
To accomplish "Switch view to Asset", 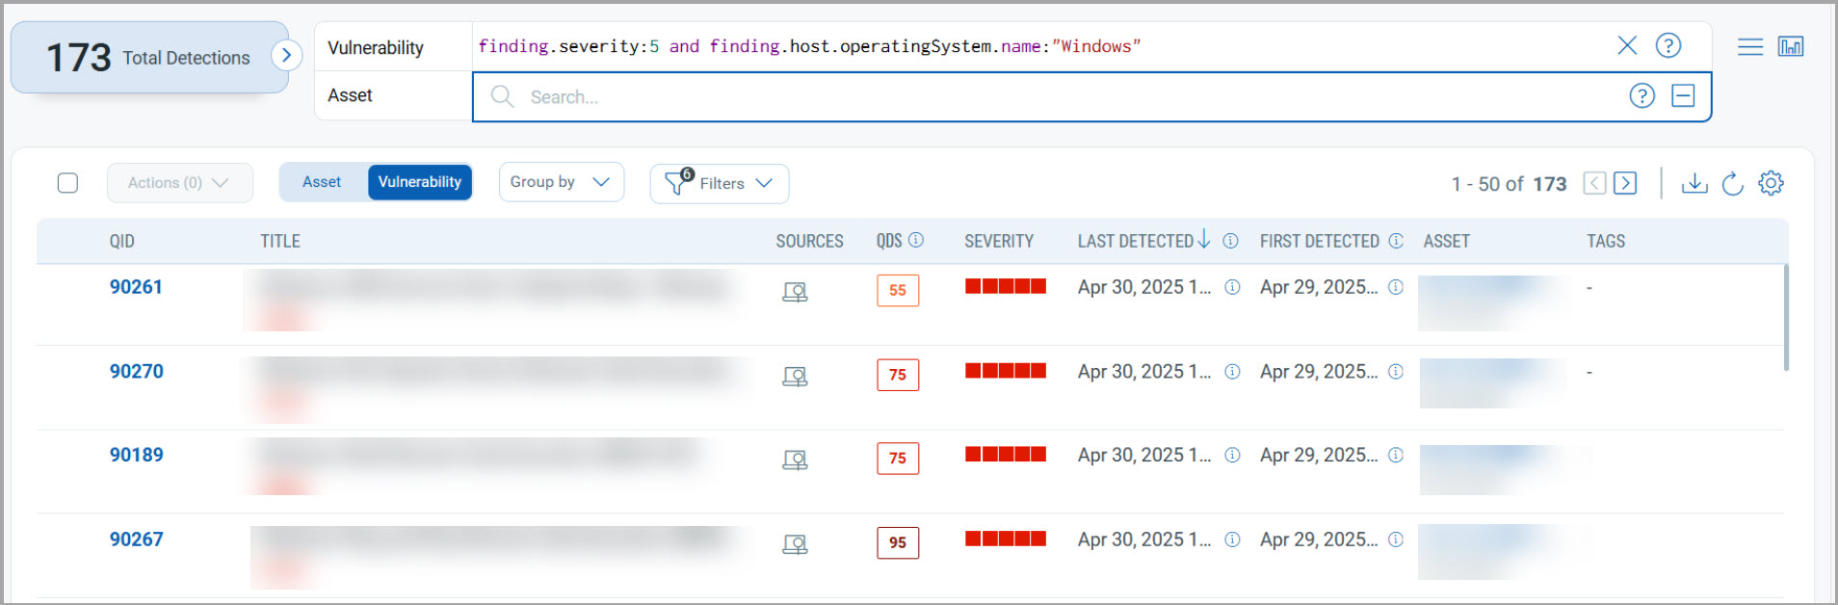I will (x=322, y=182).
